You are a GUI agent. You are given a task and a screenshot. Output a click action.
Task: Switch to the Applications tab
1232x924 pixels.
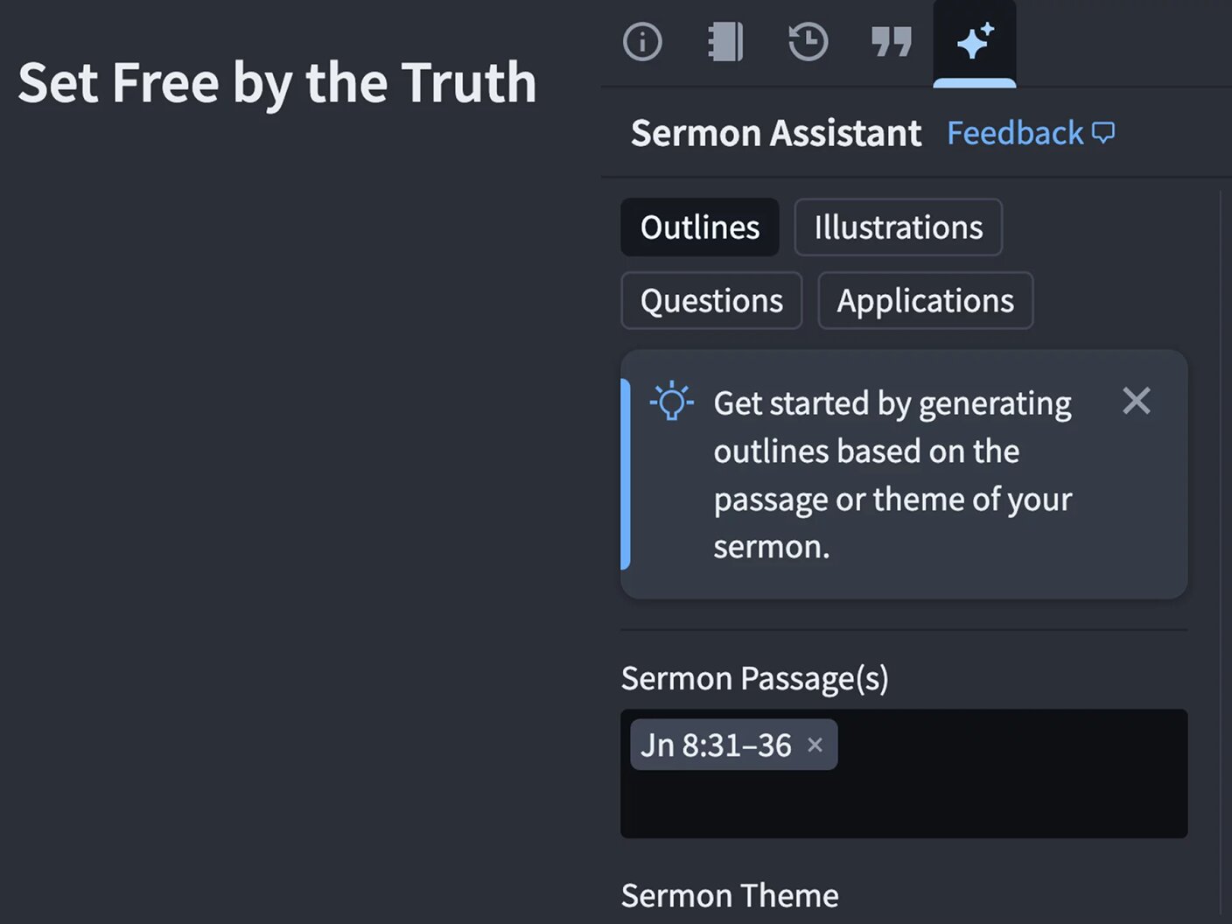926,301
